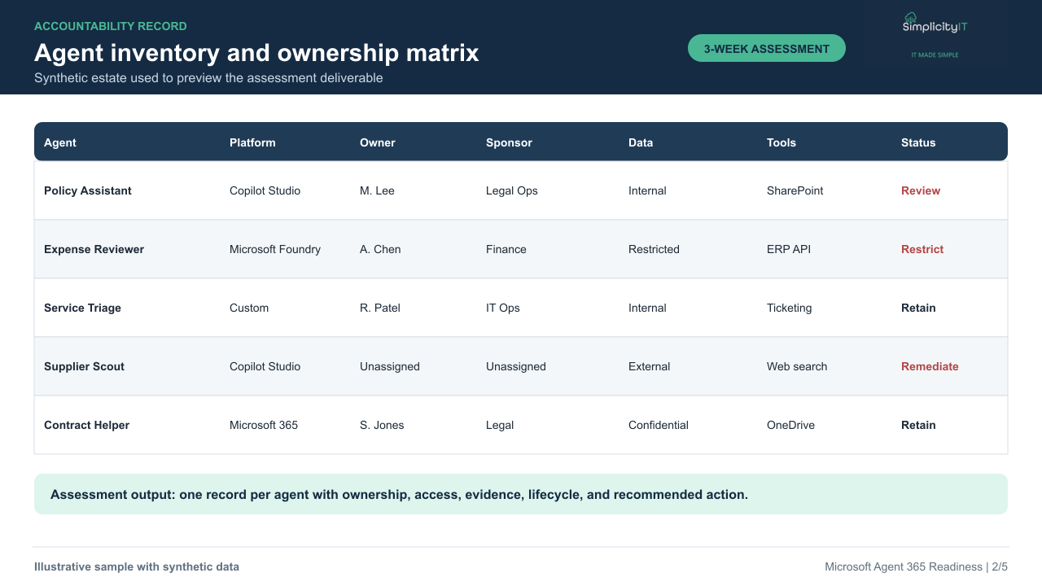Click Retain status for Service Triage
Viewport: 1042px width, 586px height.
pos(918,308)
